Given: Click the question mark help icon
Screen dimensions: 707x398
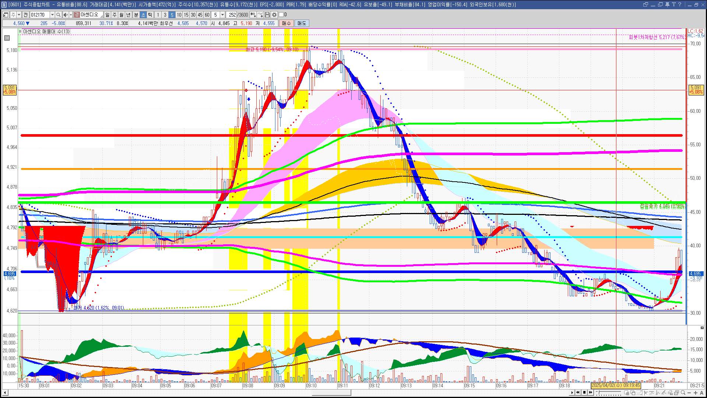Looking at the screenshot, I should point(680,4).
